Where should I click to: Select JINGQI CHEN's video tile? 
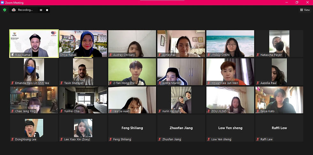(230, 44)
